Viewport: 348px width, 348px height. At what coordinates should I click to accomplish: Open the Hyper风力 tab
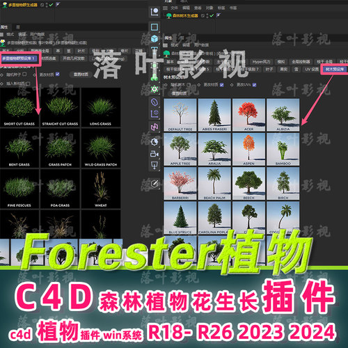point(261,62)
